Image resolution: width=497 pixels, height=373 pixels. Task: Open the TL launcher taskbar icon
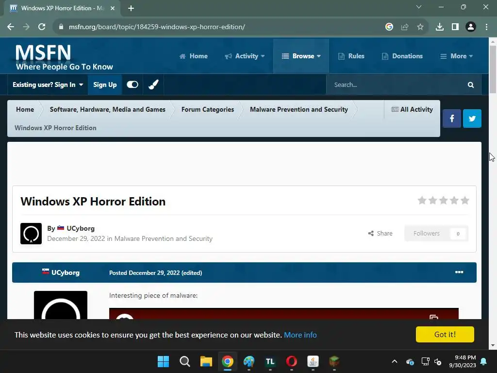[x=270, y=361]
